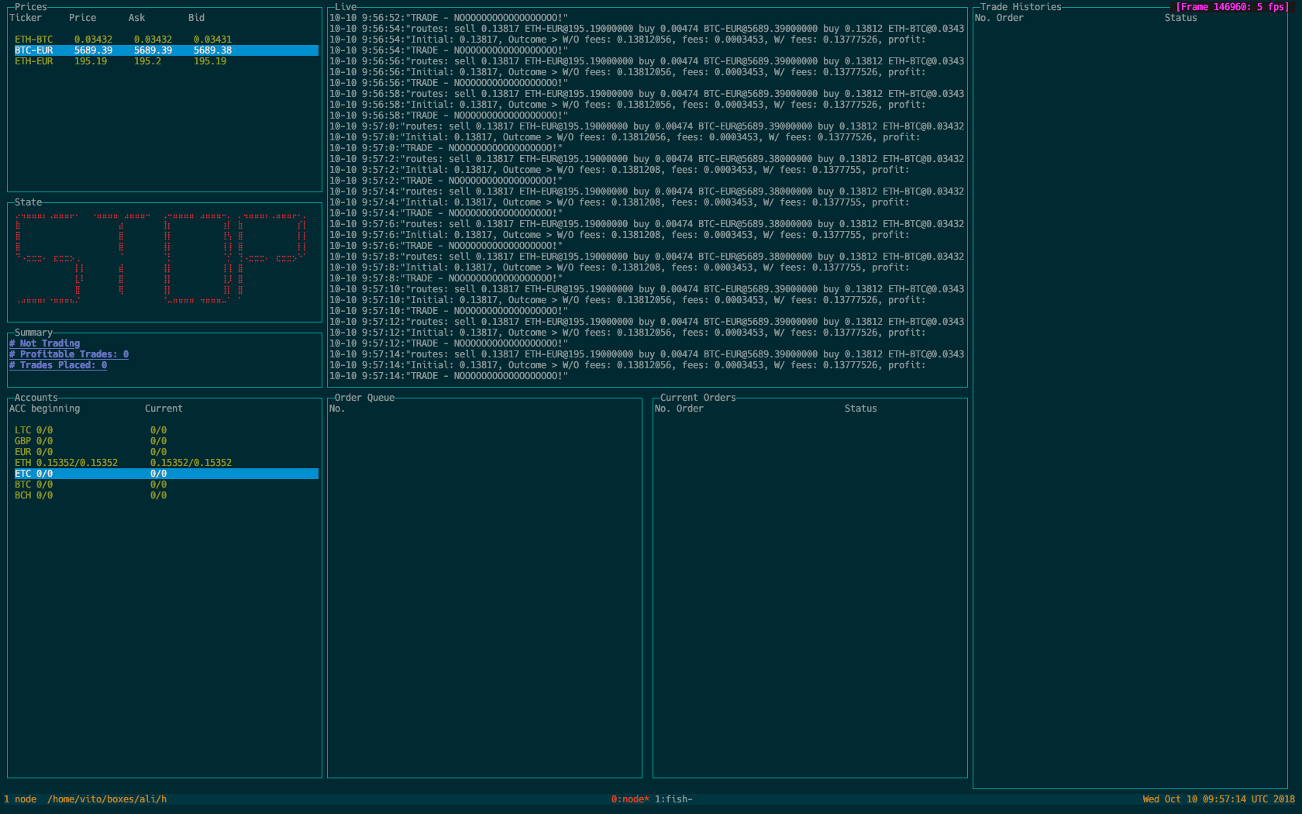The image size is (1302, 814).
Task: Click the Trade Histories panel title
Action: (x=1021, y=7)
